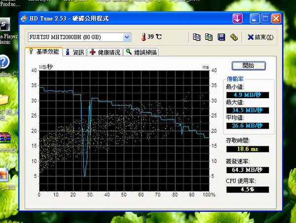This screenshot has height=223, width=296.
Task: Click the pink down-arrow title bar button
Action: [237, 19]
